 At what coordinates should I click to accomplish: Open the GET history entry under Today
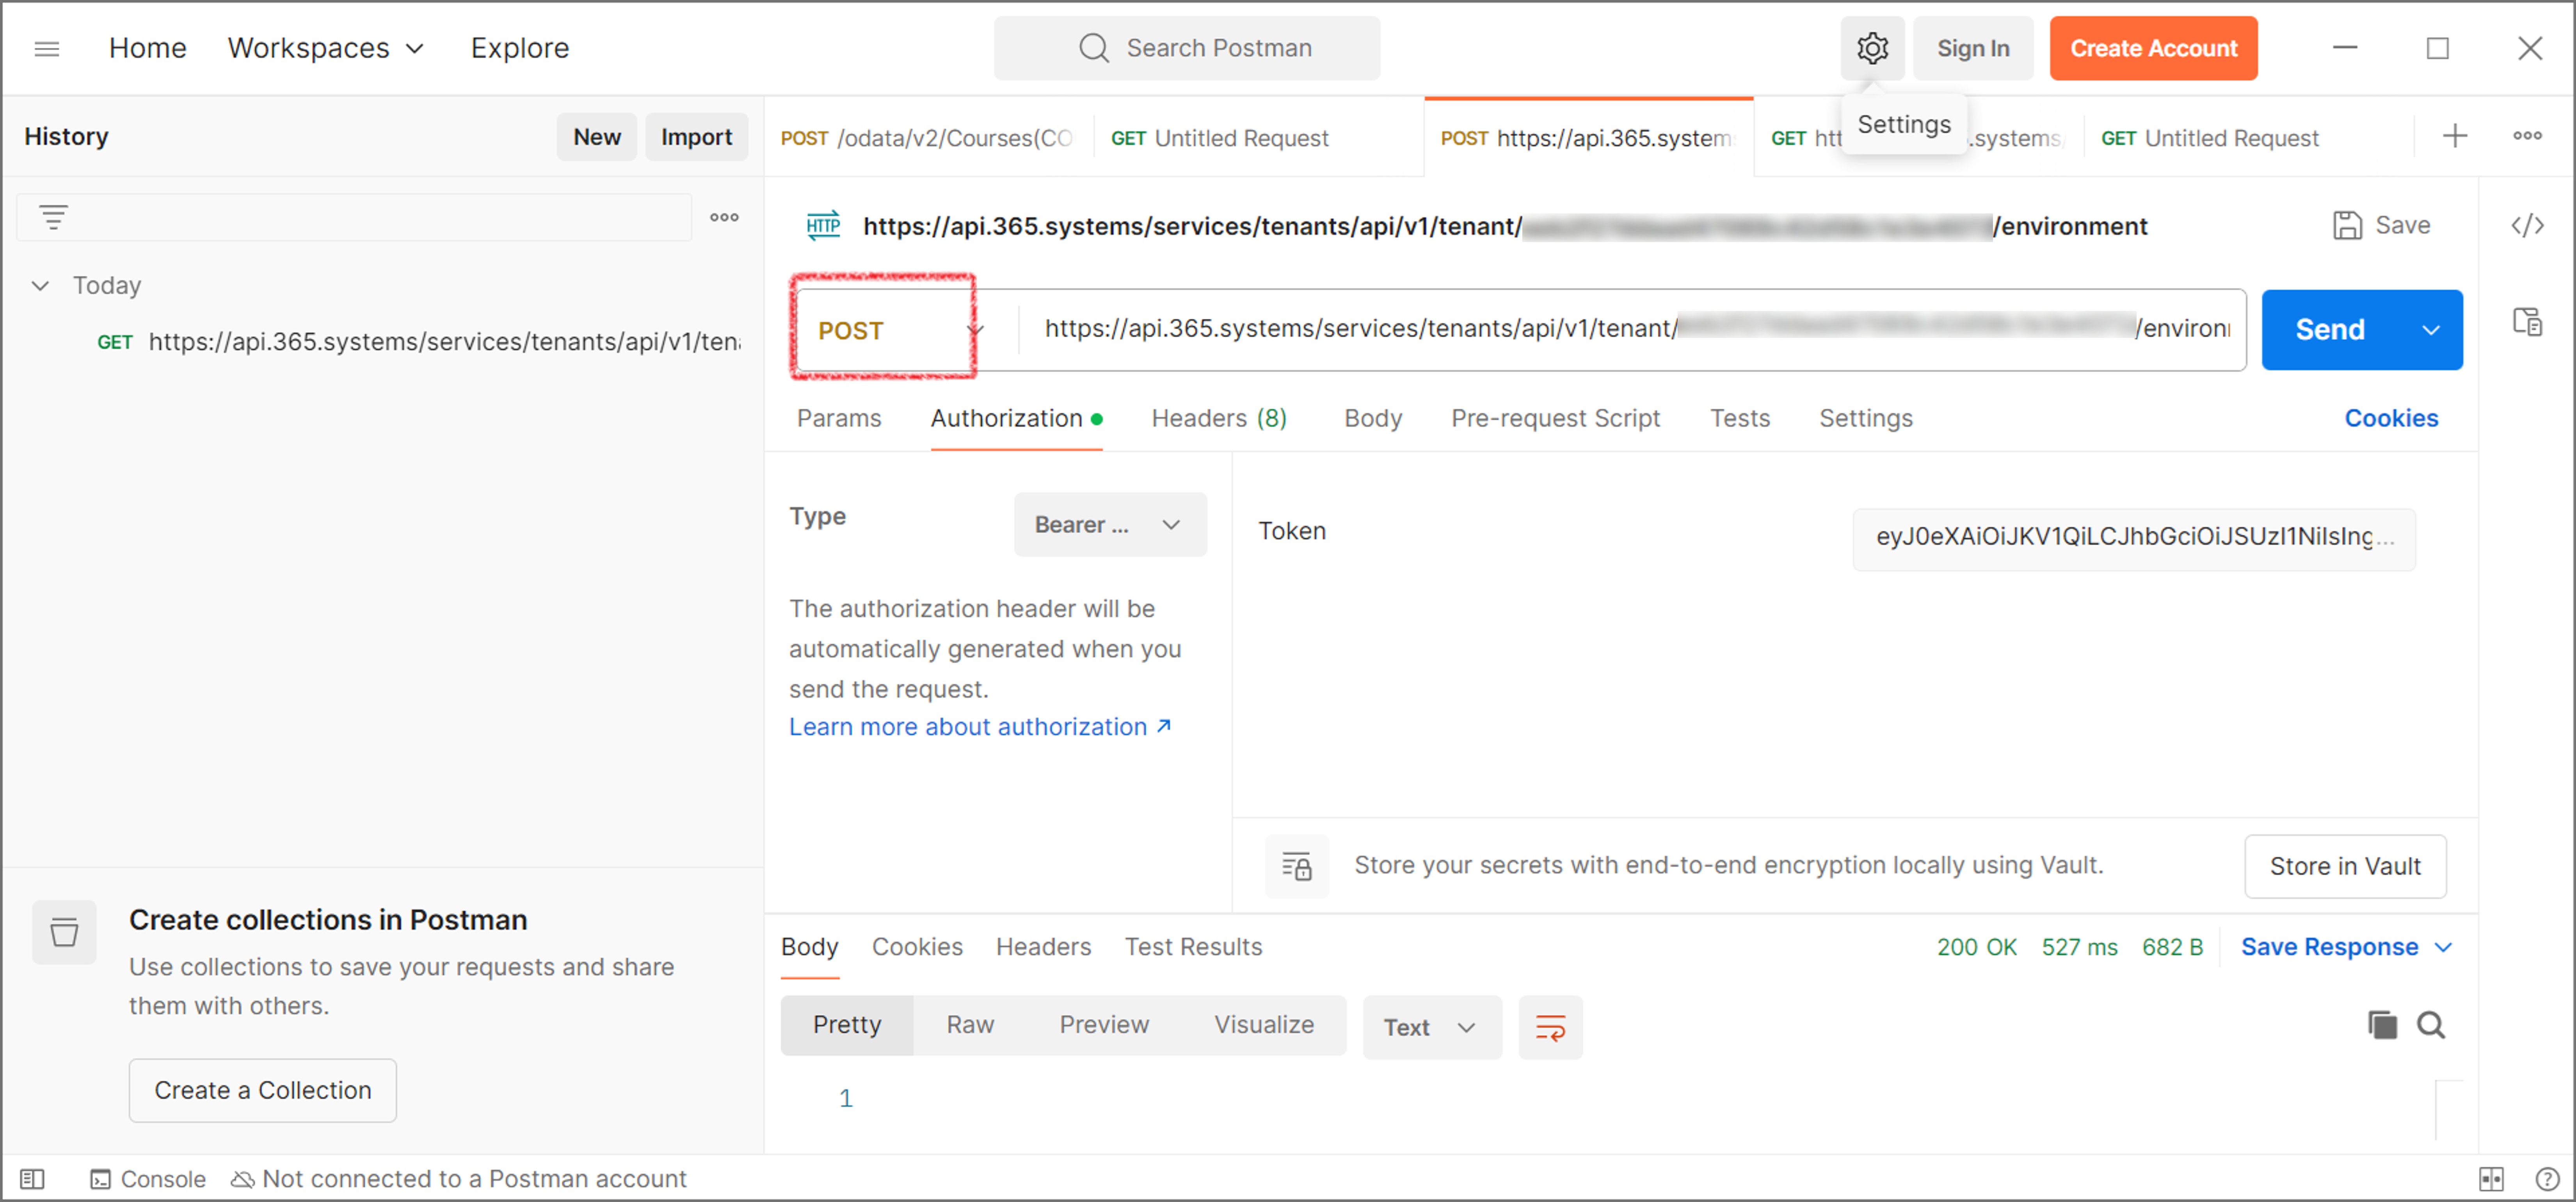[419, 342]
